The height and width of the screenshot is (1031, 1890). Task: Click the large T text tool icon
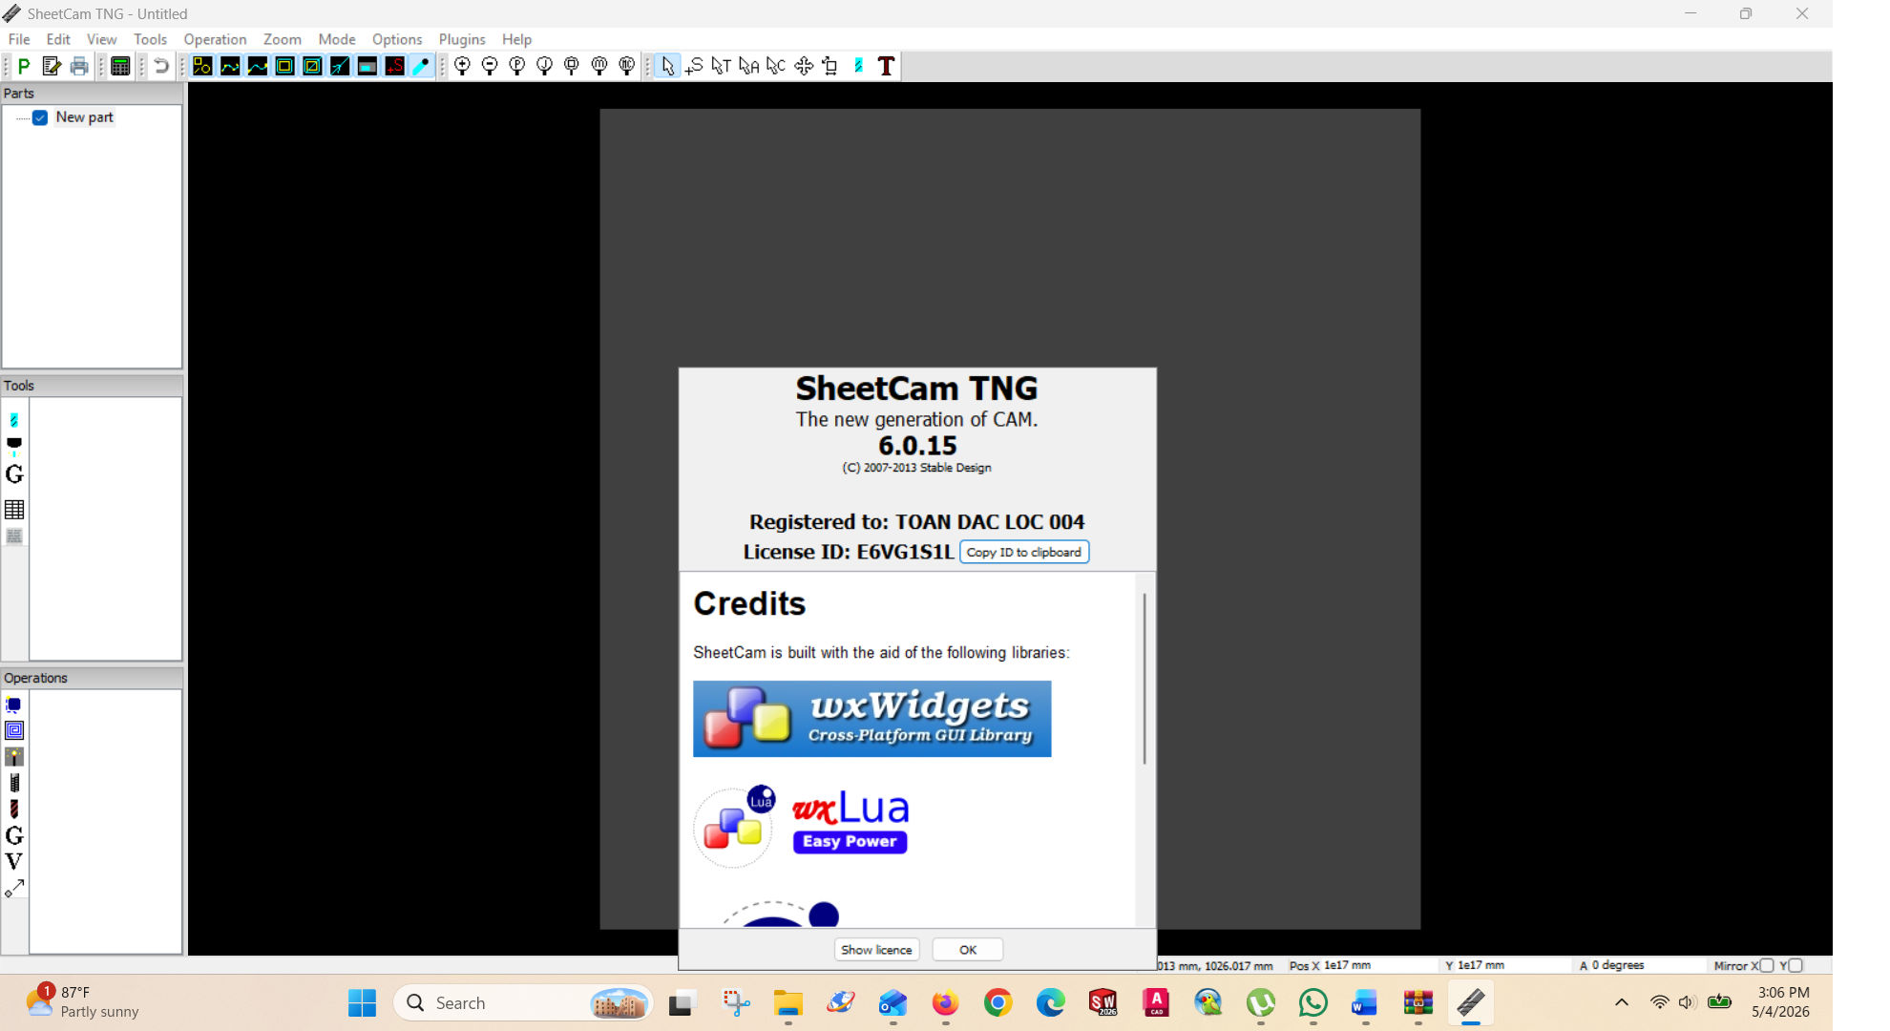click(x=886, y=66)
